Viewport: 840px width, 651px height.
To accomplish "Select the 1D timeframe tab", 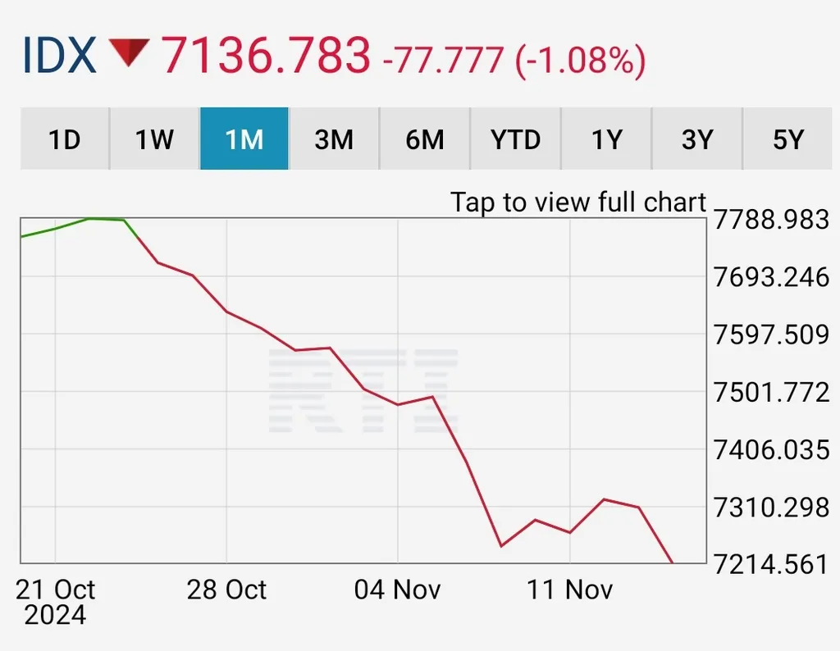I will [64, 139].
